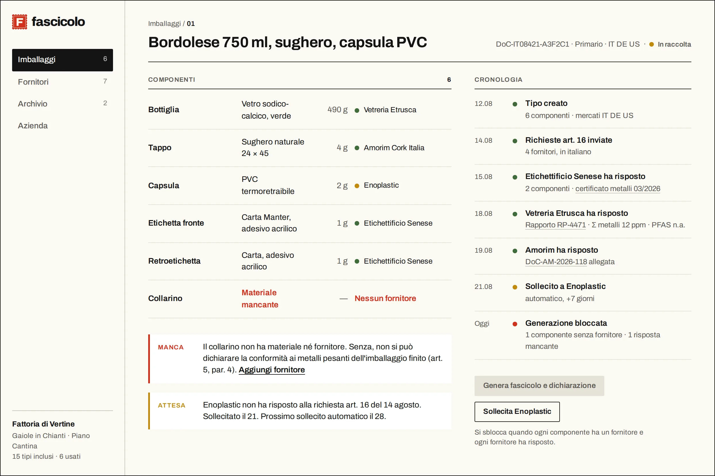Click the MANCA alert label

tap(171, 347)
